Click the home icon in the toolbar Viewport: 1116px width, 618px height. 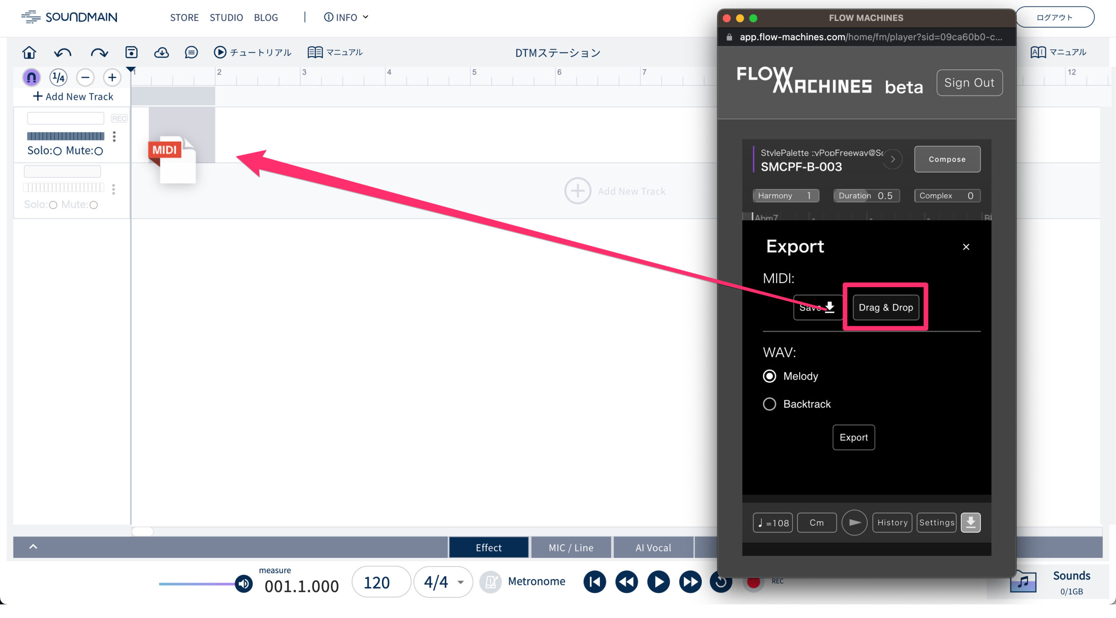click(29, 52)
